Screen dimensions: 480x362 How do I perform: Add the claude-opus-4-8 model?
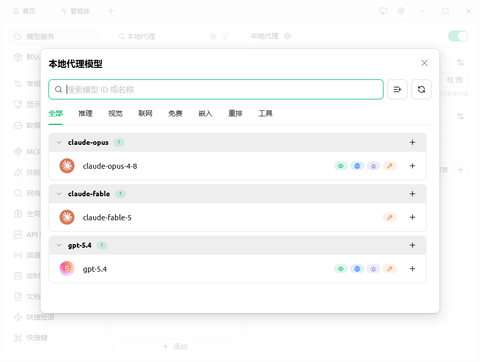pos(412,166)
